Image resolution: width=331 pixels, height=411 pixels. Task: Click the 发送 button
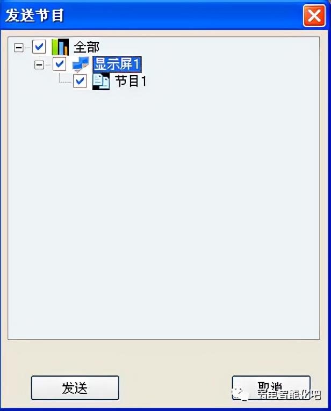tap(75, 388)
